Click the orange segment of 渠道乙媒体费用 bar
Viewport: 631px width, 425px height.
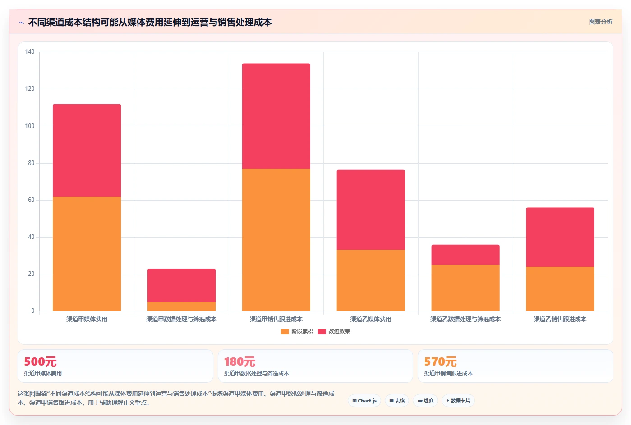tap(371, 280)
